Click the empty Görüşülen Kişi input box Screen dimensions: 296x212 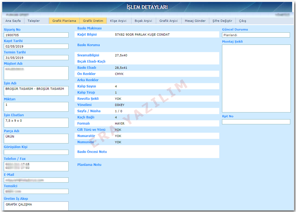[36, 152]
